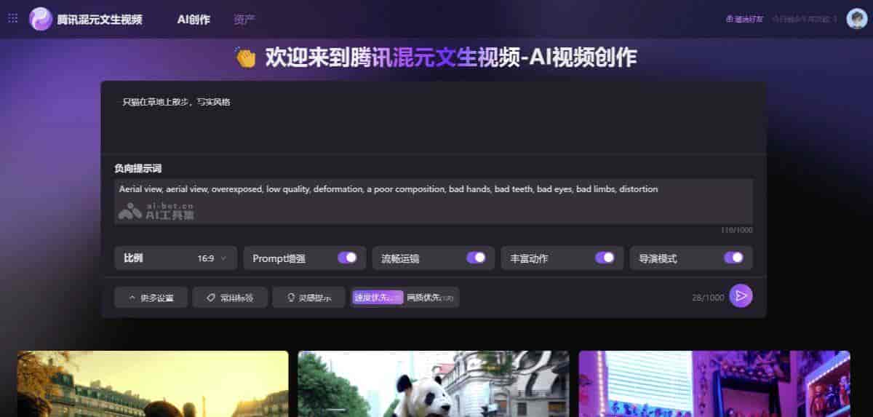
Task: Open the Paris sunset sample video thumbnail
Action: 153,384
